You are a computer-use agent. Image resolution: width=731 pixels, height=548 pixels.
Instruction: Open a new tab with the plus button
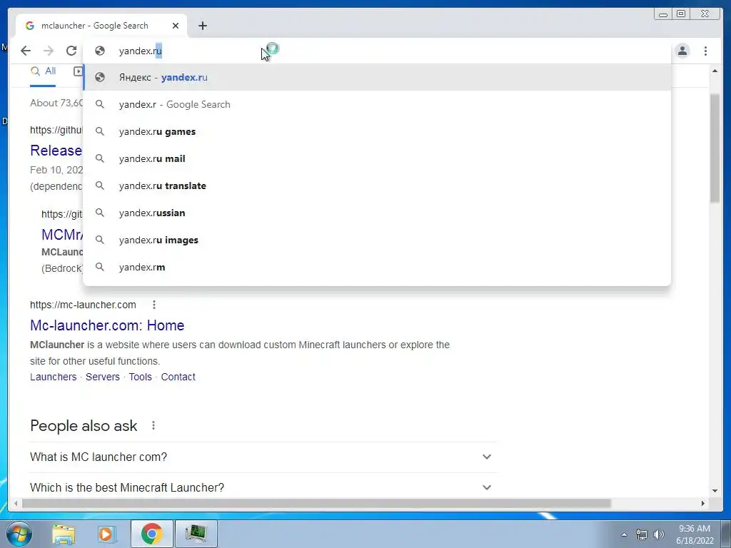point(202,26)
